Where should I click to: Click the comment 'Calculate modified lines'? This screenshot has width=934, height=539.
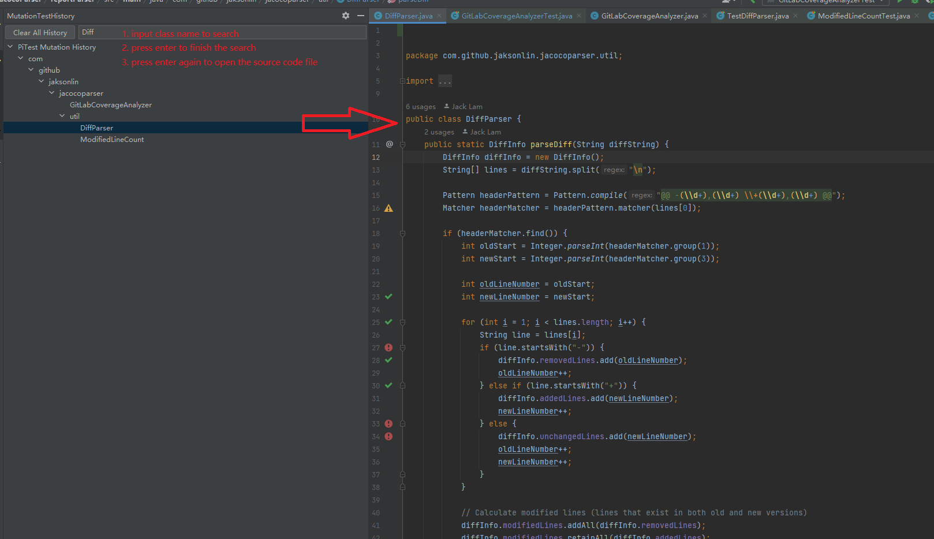pyautogui.click(x=634, y=512)
